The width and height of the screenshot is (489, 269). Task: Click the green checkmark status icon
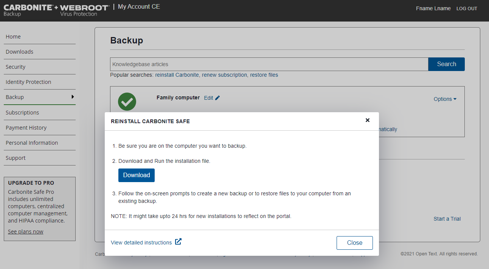click(127, 102)
